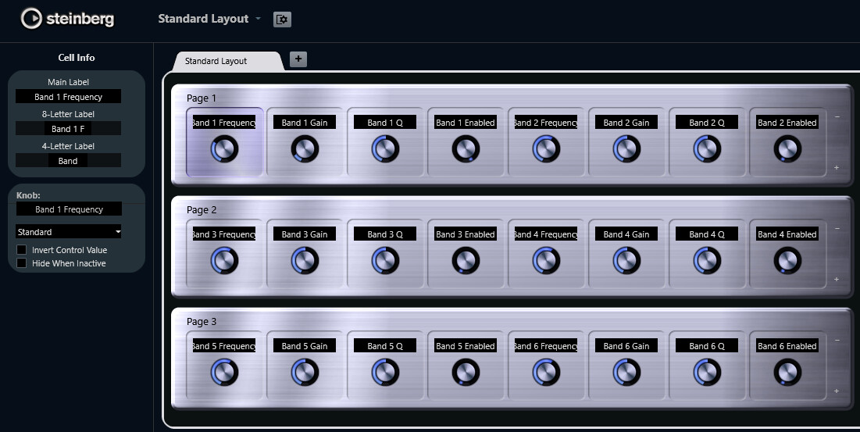Enable Invert Control Value checkbox
The image size is (860, 432).
point(21,250)
